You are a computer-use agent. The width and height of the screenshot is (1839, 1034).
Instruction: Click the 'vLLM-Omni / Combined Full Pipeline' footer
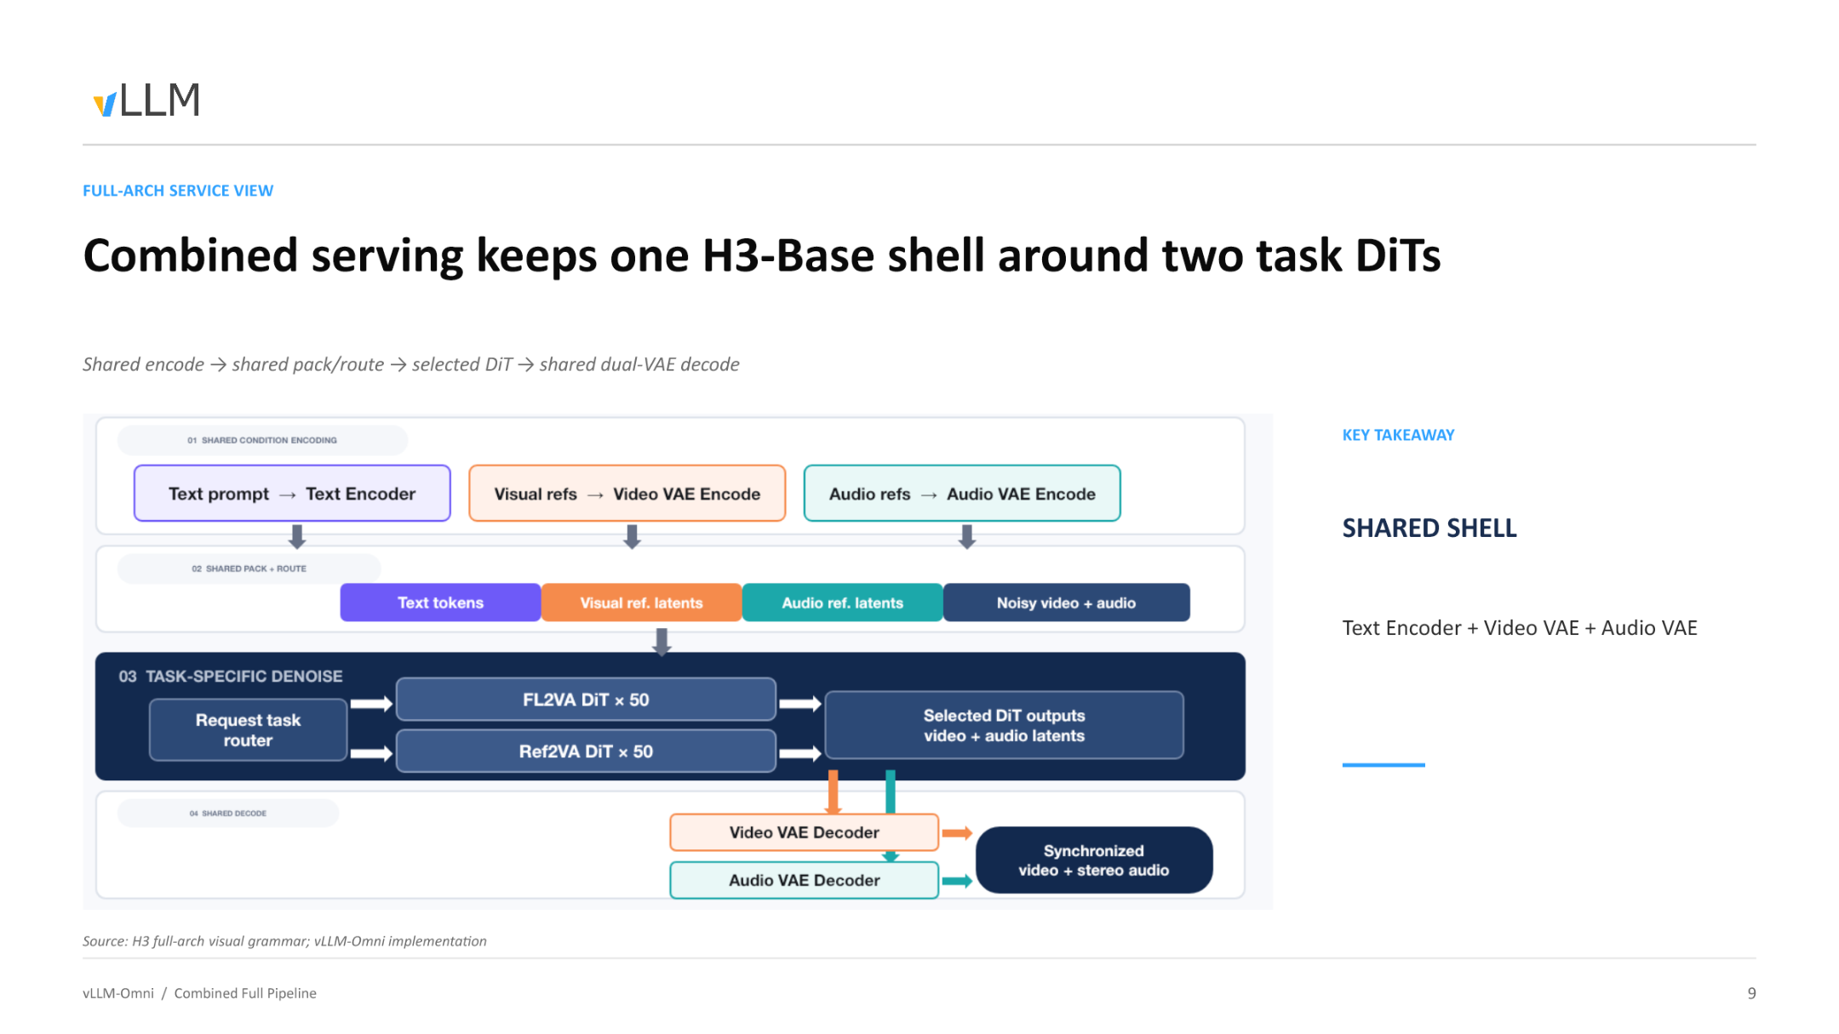[x=199, y=993]
